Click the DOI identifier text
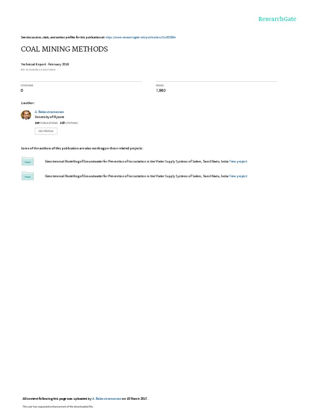 38,70
